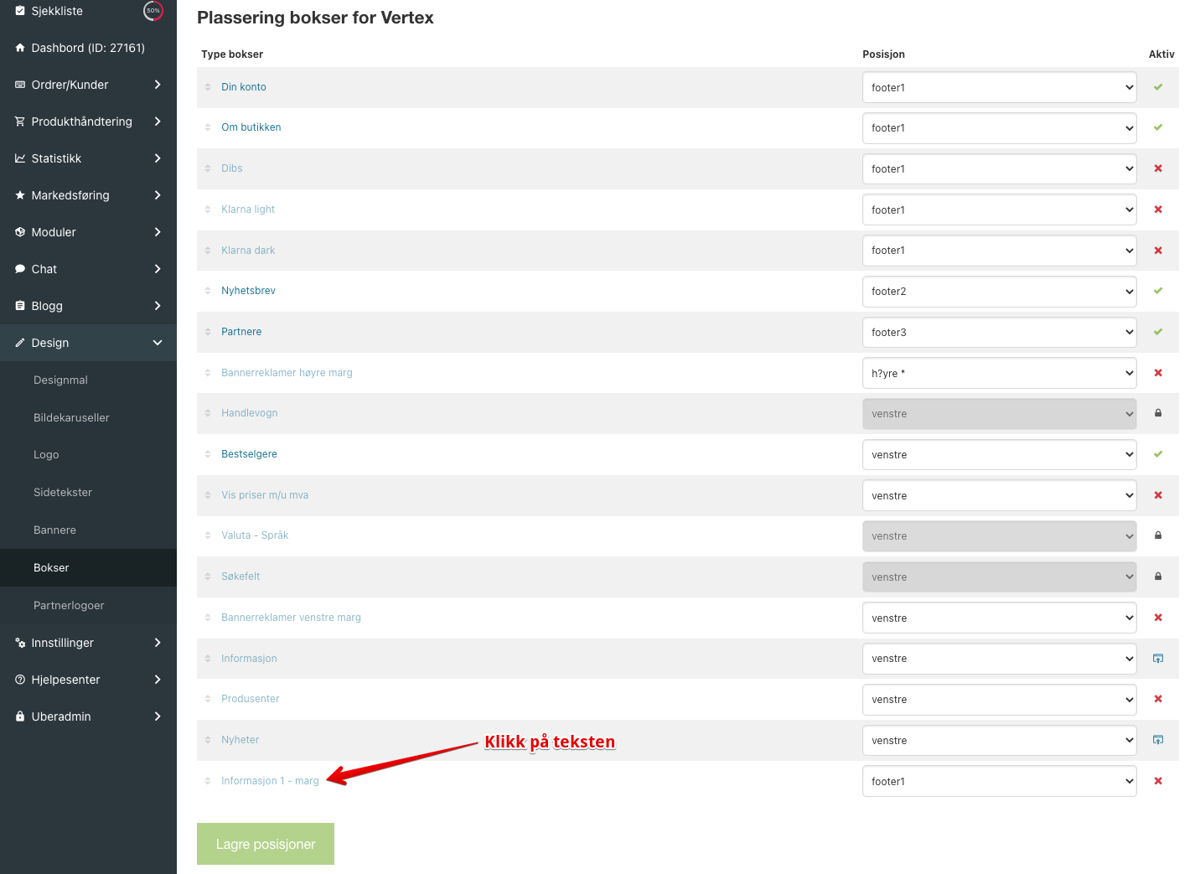This screenshot has width=1195, height=874.
Task: Open the Informasjon 1 - marg link
Action: tap(270, 781)
